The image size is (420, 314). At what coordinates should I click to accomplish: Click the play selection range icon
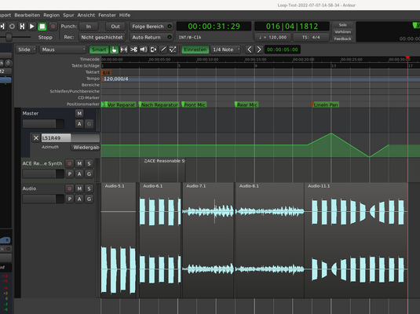(x=22, y=26)
